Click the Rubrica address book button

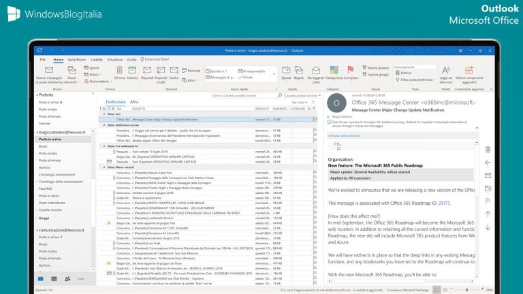coord(404,73)
